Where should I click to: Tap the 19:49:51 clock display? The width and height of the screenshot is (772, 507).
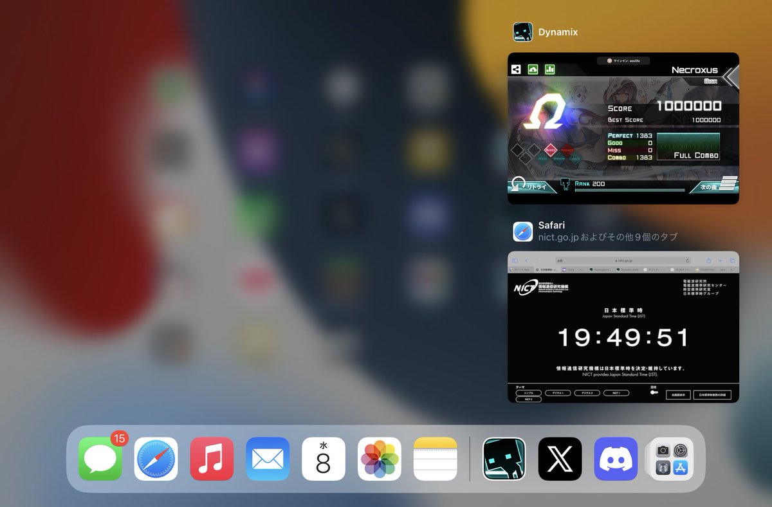(x=623, y=338)
